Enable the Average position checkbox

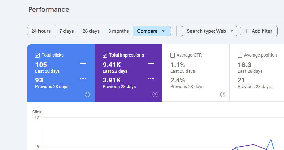240,55
